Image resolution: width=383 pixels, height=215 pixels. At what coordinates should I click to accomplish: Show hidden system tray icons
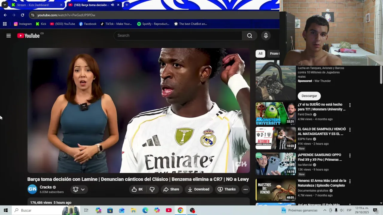tap(325, 210)
